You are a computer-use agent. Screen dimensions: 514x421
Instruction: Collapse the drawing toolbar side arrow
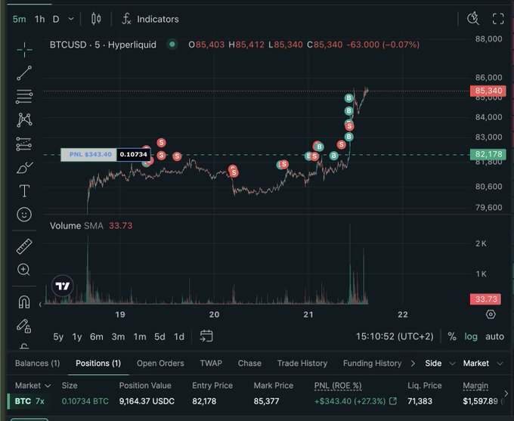[40, 305]
